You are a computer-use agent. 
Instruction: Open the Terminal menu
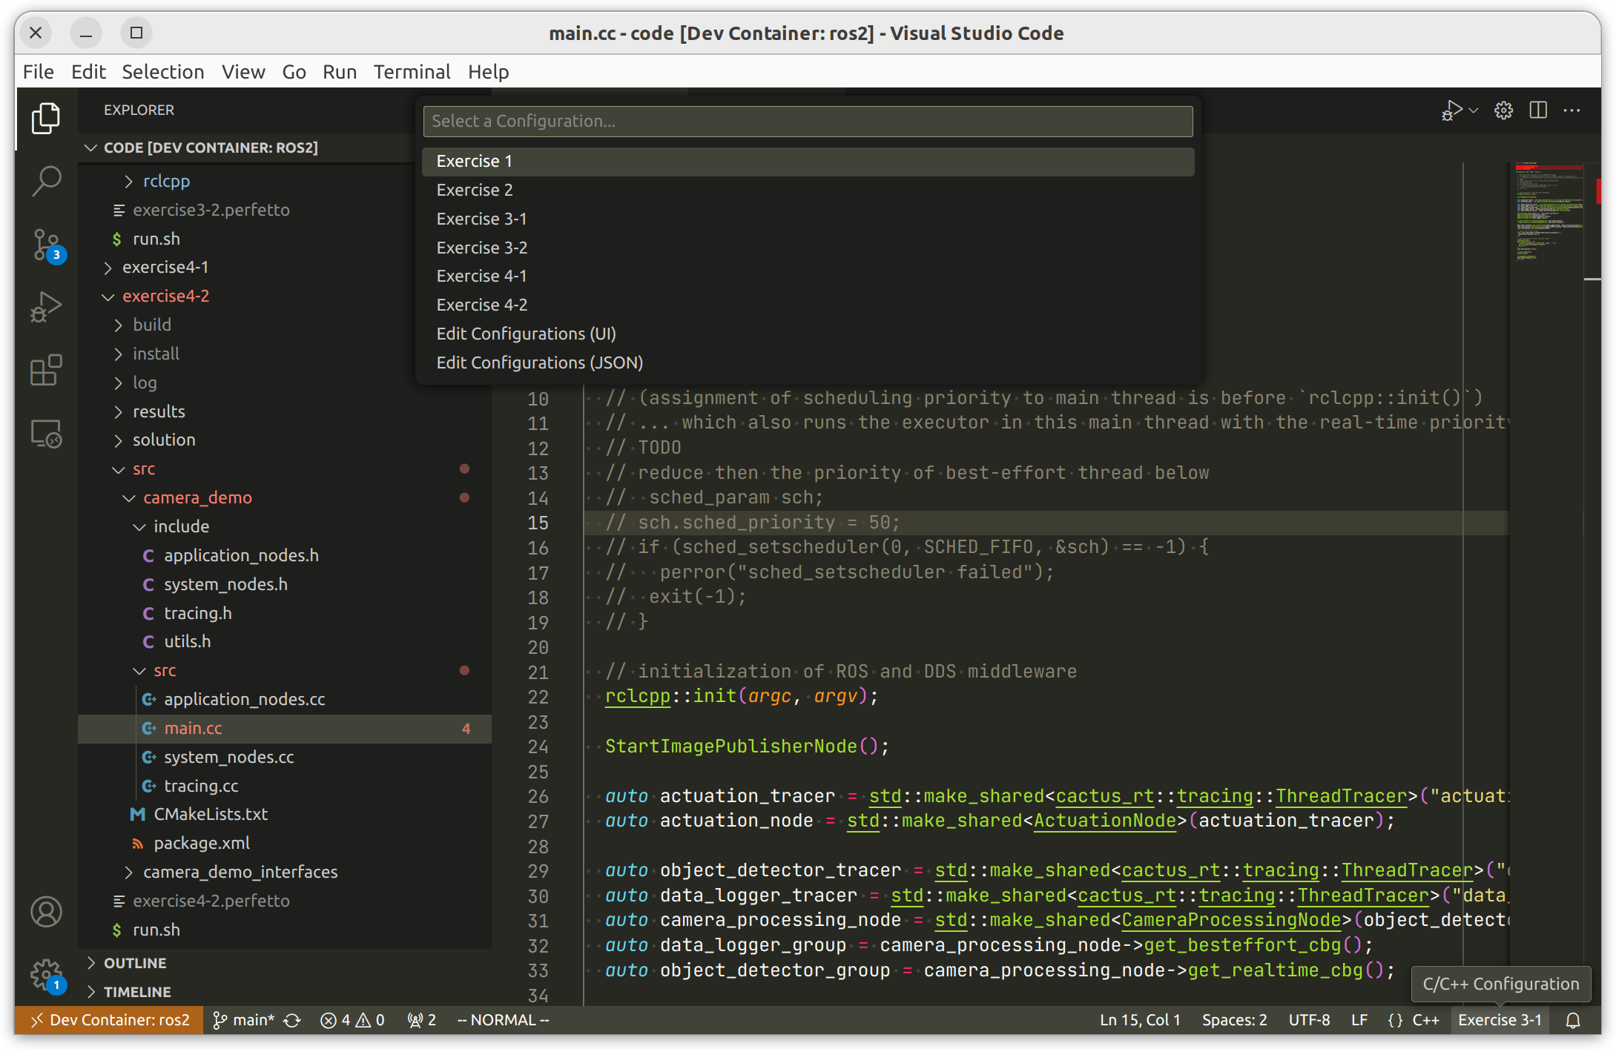(x=412, y=72)
